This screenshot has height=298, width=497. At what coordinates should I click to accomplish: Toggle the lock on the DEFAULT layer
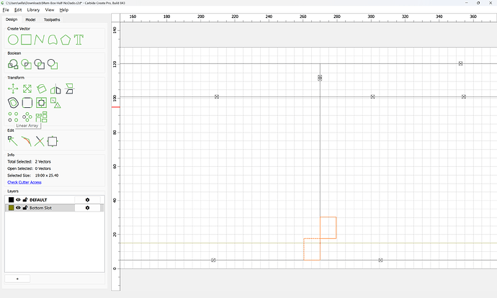[25, 200]
